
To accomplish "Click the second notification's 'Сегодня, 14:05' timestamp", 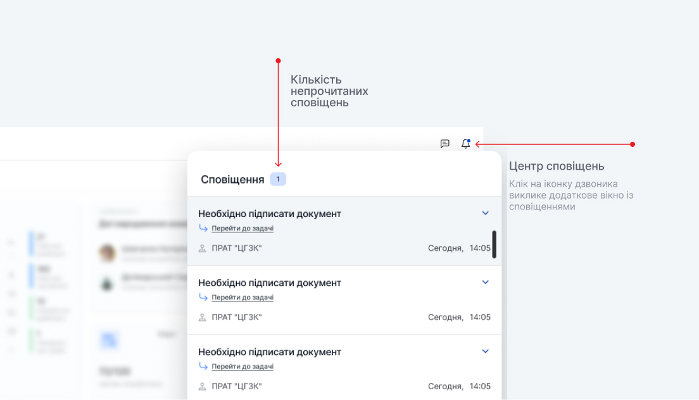I will 459,317.
